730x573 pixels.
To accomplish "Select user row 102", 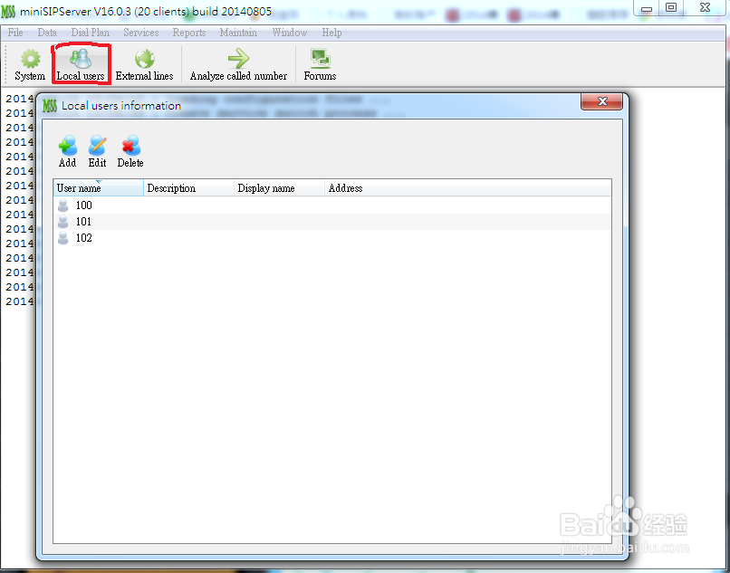I will [332, 238].
